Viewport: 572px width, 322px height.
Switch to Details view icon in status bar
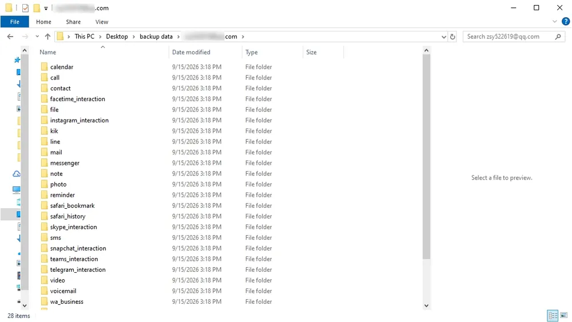click(553, 316)
